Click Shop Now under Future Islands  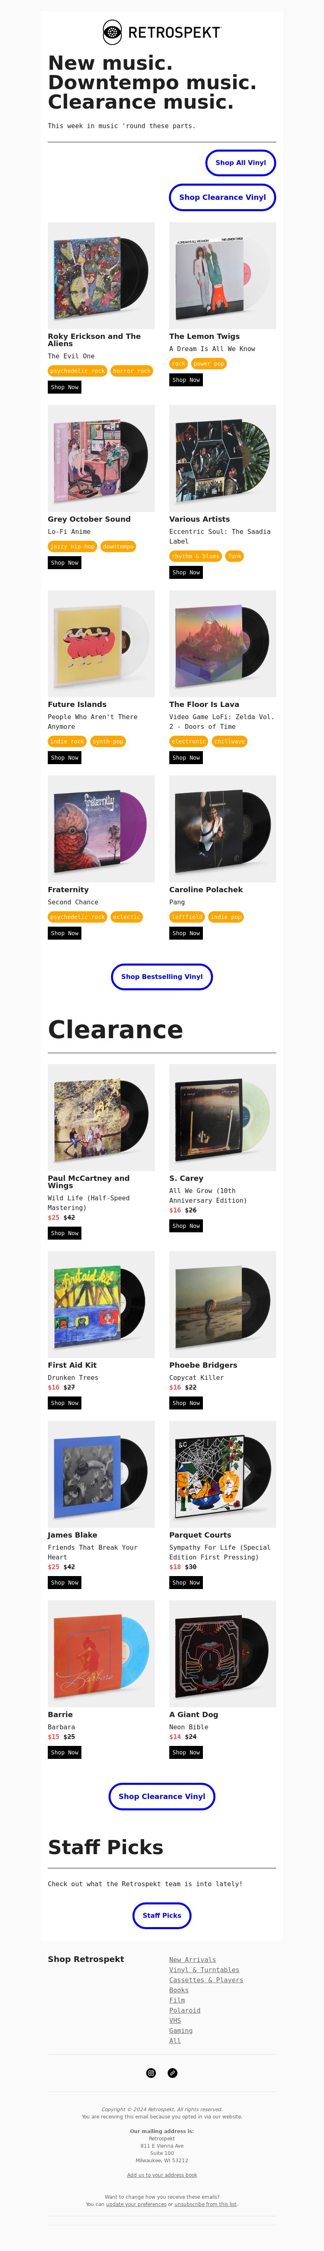pyautogui.click(x=65, y=758)
